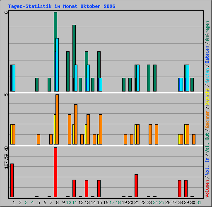Click the cyan Seiten bar on day 13
Image resolution: width=212 pixels, height=207 pixels.
pos(88,78)
